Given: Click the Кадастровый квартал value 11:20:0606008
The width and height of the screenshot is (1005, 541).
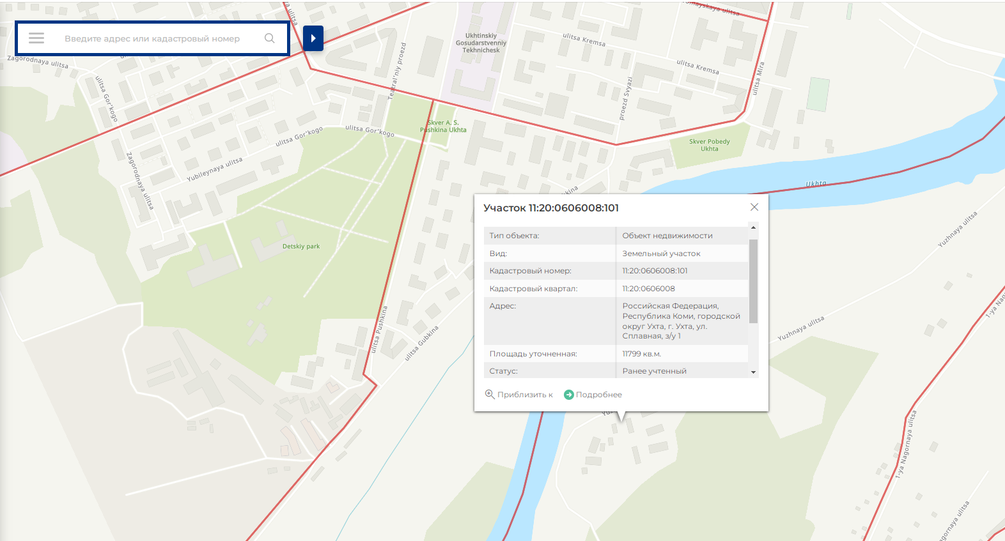Looking at the screenshot, I should tap(648, 289).
